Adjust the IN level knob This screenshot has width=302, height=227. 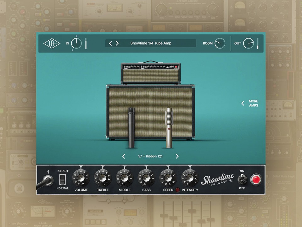click(x=76, y=43)
